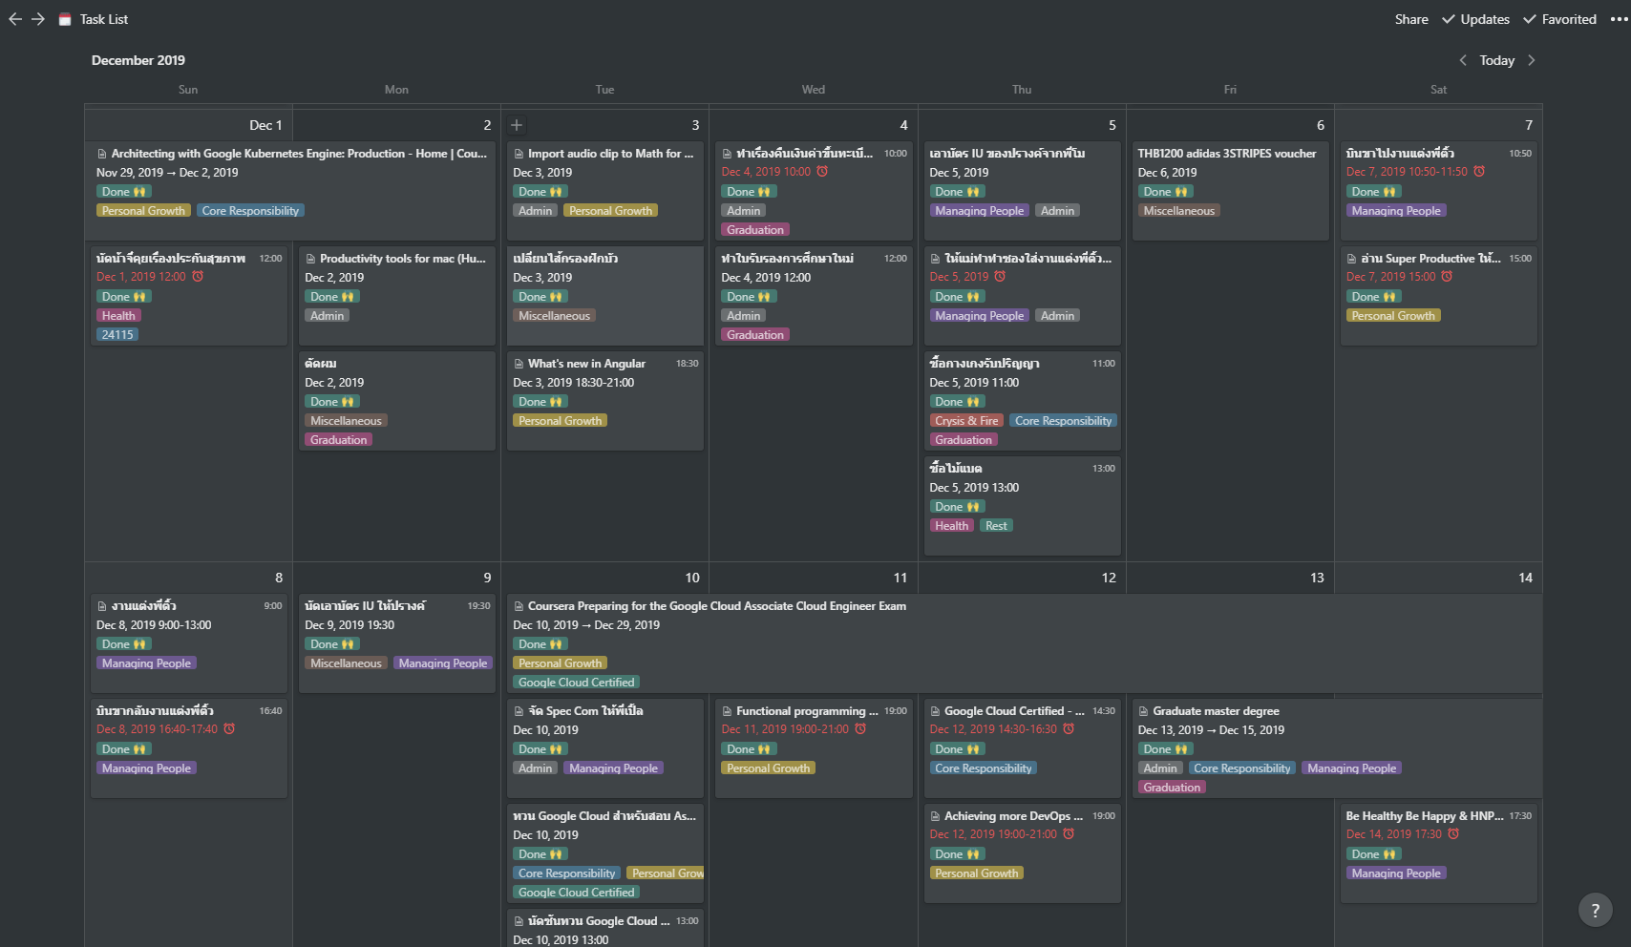
Task: Click the Done checkbox tag on the Coursera task
Action: pyautogui.click(x=540, y=643)
